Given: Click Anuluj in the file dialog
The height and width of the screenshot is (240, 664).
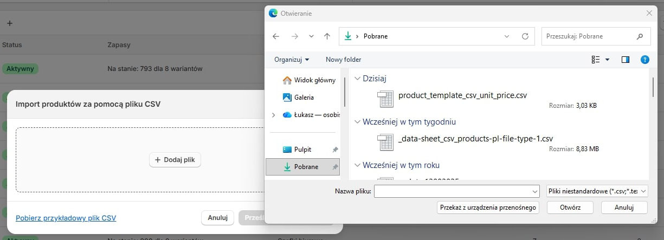Looking at the screenshot, I should tap(624, 207).
